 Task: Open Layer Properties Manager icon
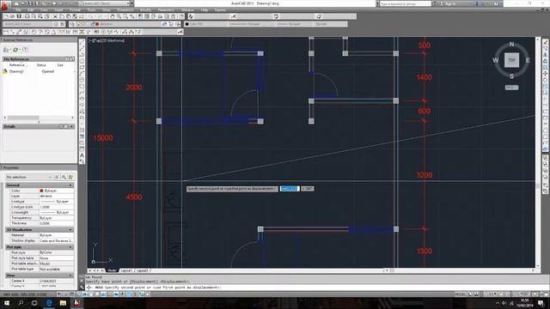[72, 24]
